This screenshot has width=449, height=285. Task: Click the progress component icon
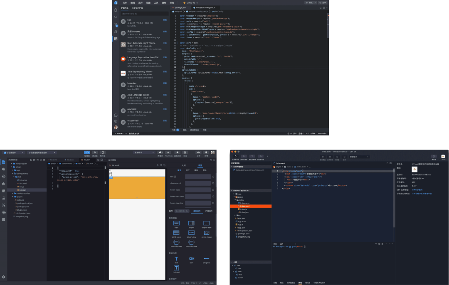pyautogui.click(x=207, y=258)
